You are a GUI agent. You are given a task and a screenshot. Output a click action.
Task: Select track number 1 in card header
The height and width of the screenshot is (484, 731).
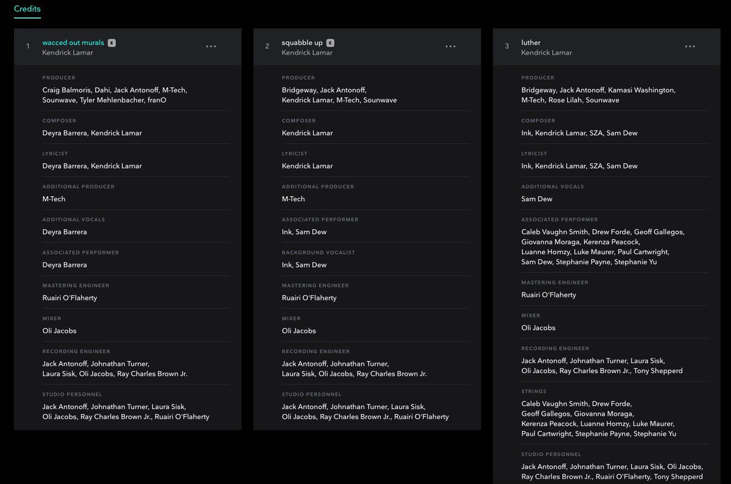(27, 46)
